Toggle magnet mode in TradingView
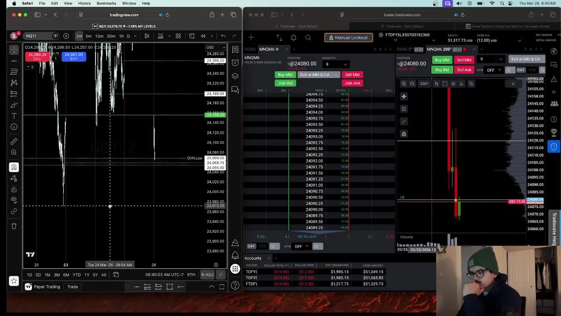The height and width of the screenshot is (316, 561). pos(14,167)
